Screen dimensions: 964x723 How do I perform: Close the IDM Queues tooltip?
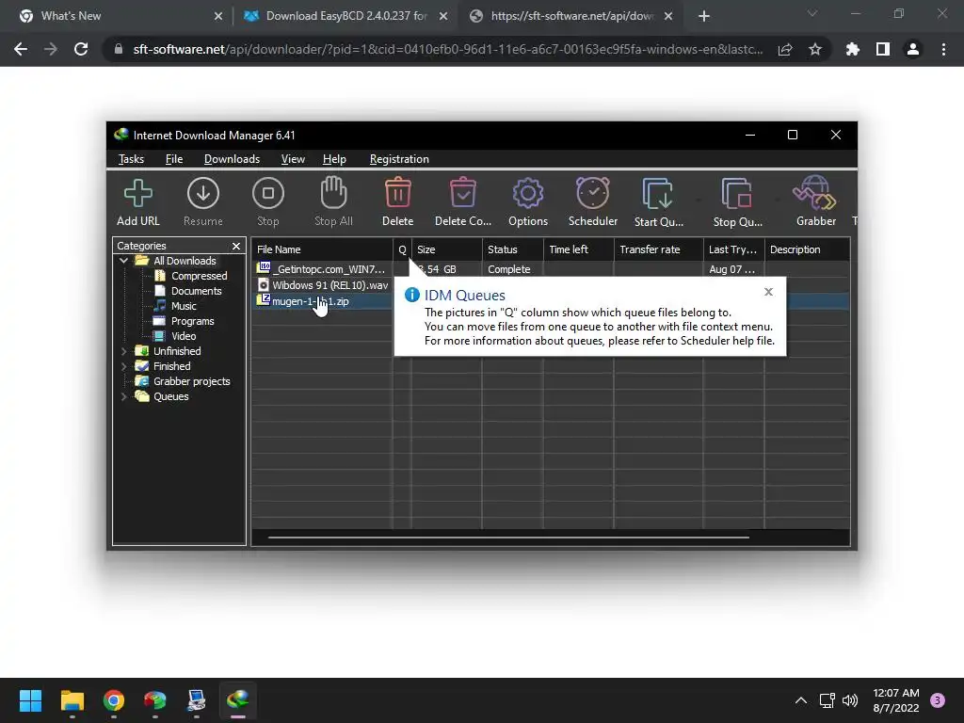pyautogui.click(x=768, y=292)
